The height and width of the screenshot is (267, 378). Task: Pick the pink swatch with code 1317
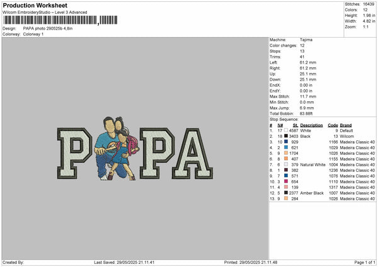pos(286,187)
